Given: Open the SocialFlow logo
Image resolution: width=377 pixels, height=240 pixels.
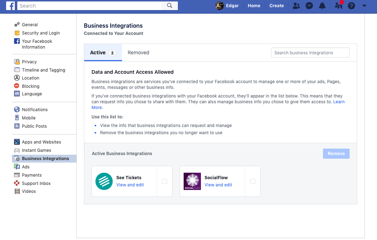Looking at the screenshot, I should [x=192, y=181].
